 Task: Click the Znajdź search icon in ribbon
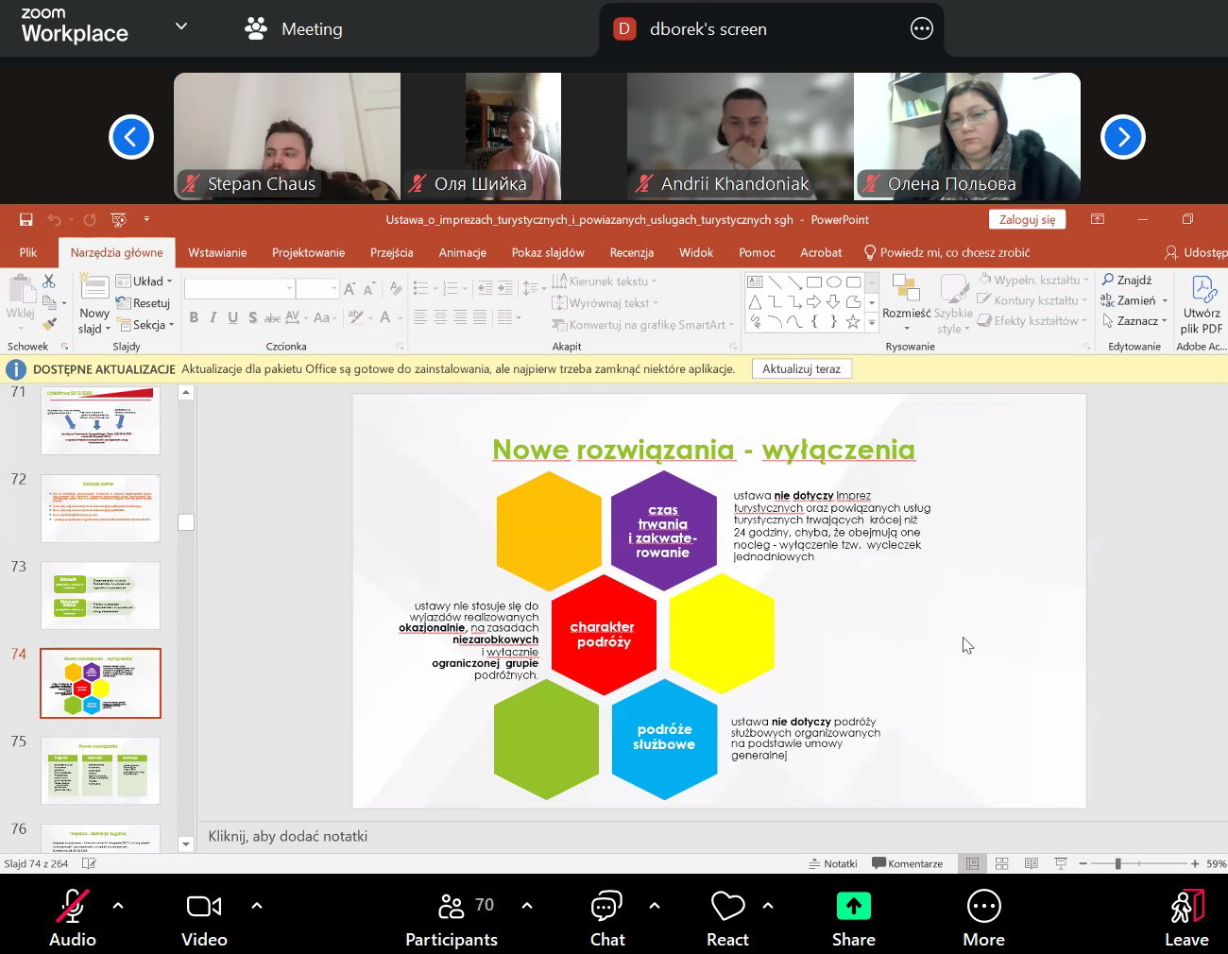[1108, 280]
